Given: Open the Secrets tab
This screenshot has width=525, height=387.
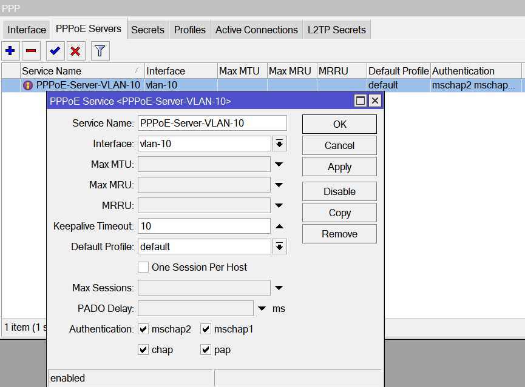Looking at the screenshot, I should 147,30.
